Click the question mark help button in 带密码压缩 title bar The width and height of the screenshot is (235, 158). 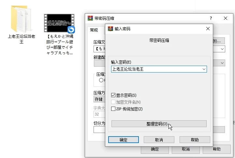click(x=211, y=19)
